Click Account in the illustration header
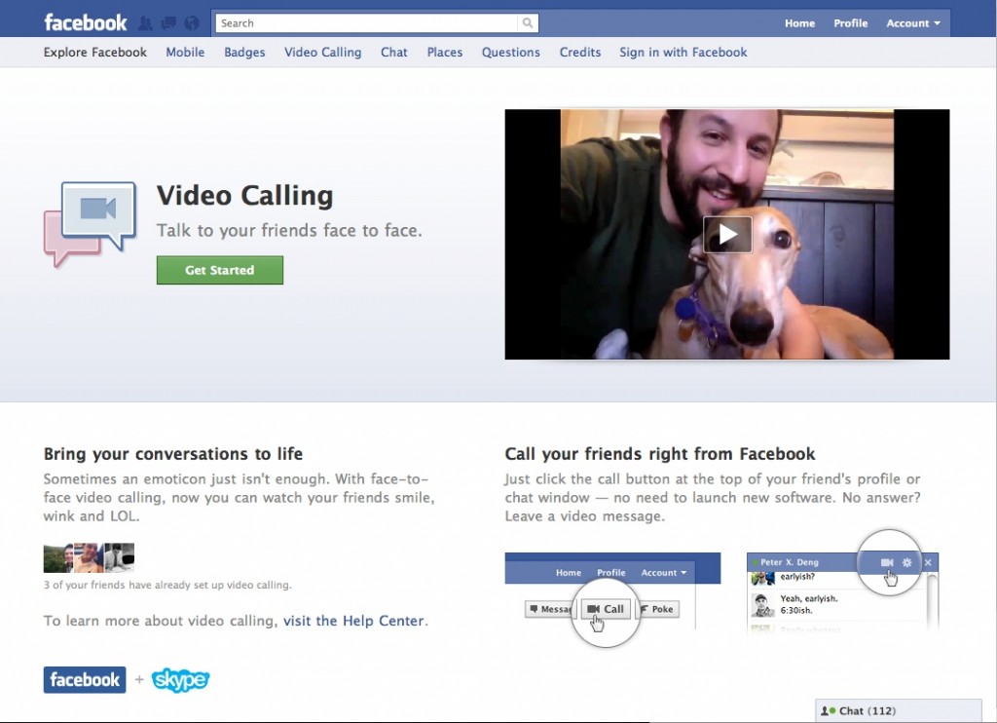Image resolution: width=997 pixels, height=723 pixels. coord(663,573)
